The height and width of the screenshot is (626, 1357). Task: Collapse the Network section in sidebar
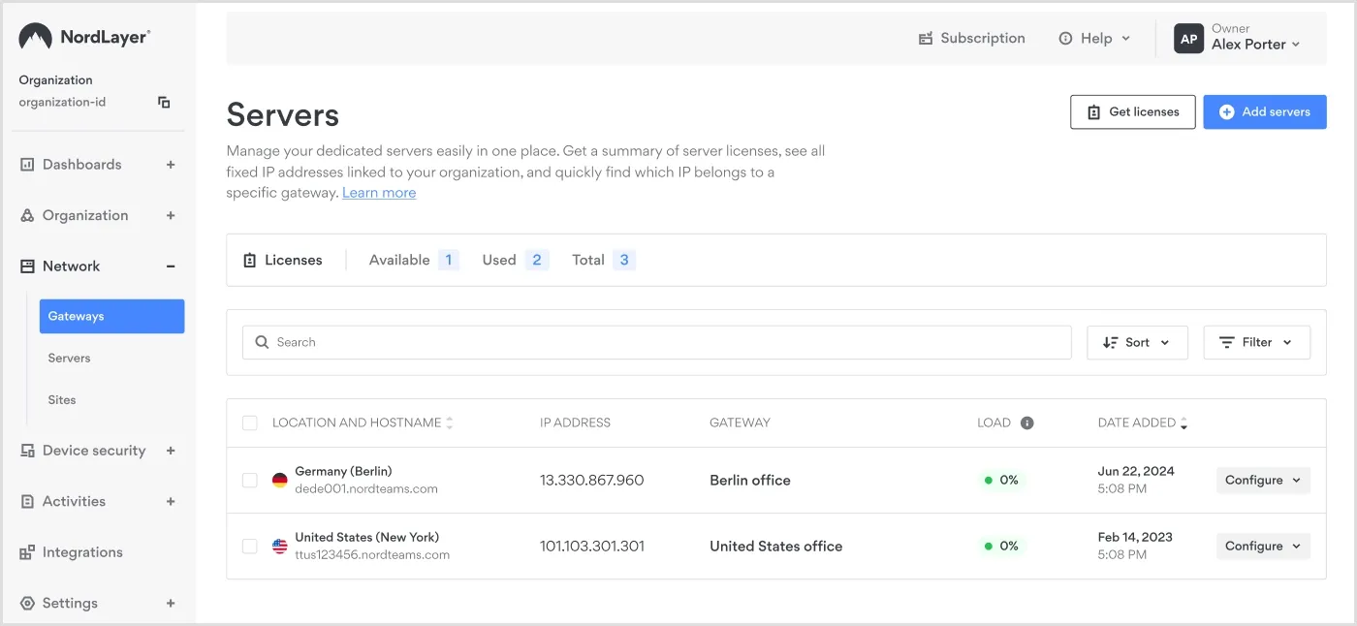[172, 266]
